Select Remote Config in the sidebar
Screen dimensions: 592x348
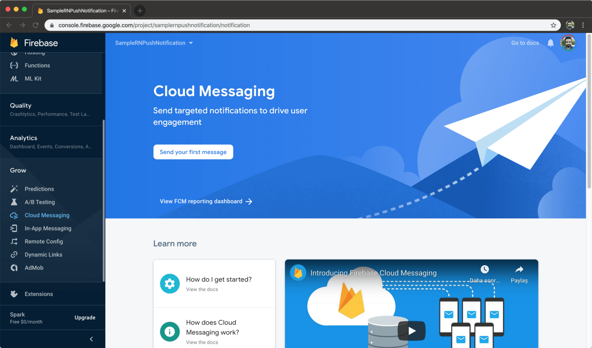[x=44, y=242]
